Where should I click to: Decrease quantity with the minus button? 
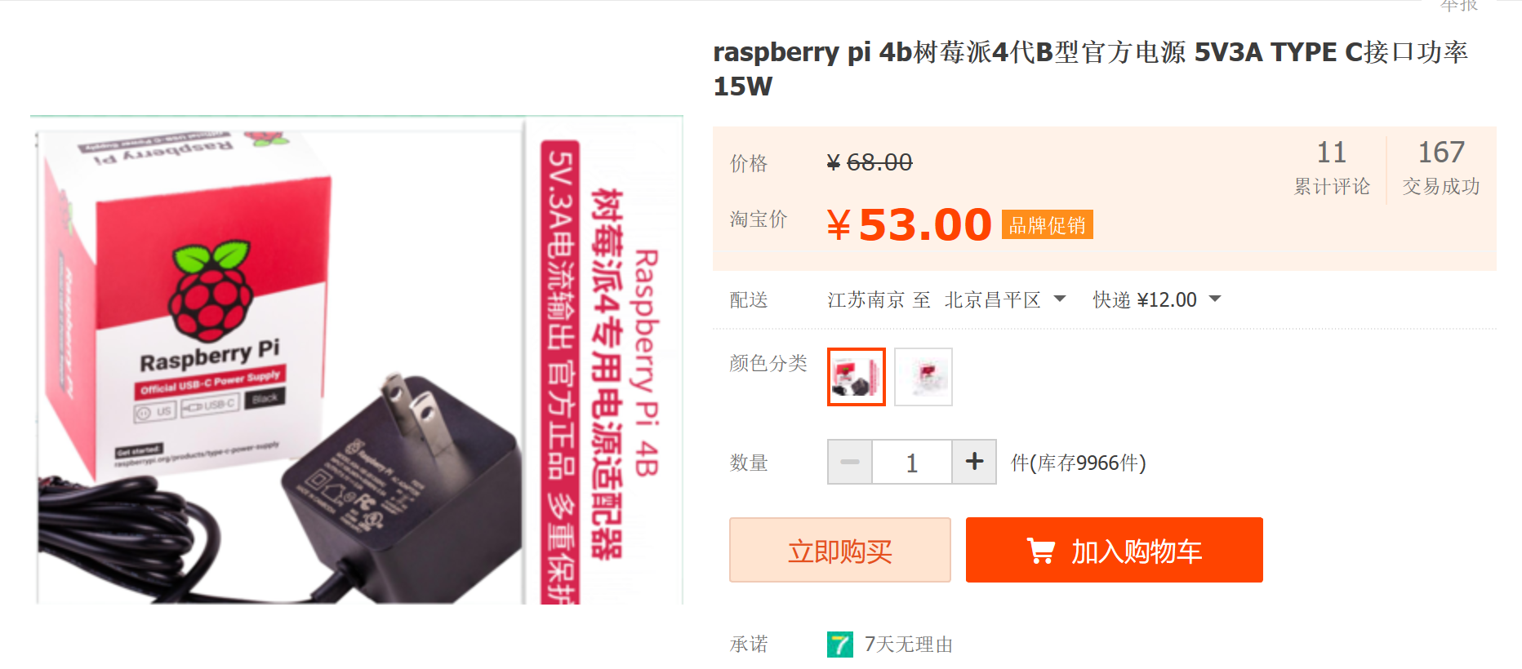click(x=850, y=462)
